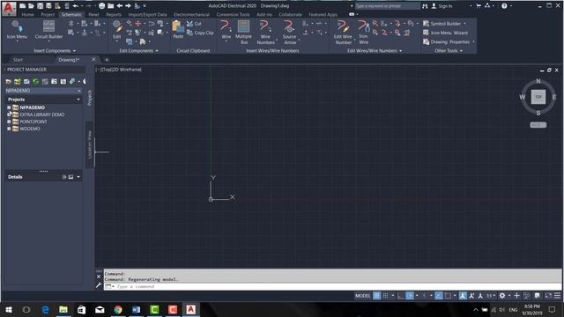The image size is (564, 317).
Task: Toggle polar tracking in status bar
Action: click(x=410, y=296)
